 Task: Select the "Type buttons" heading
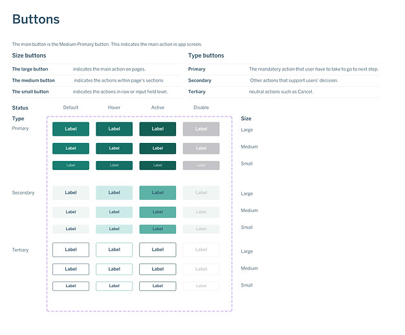pos(206,56)
